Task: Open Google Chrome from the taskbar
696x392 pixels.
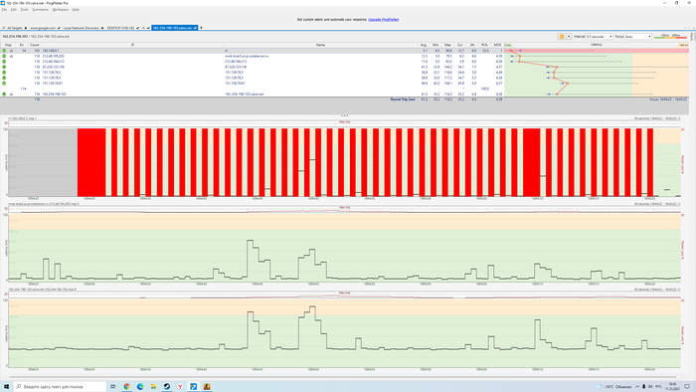Action: click(127, 386)
